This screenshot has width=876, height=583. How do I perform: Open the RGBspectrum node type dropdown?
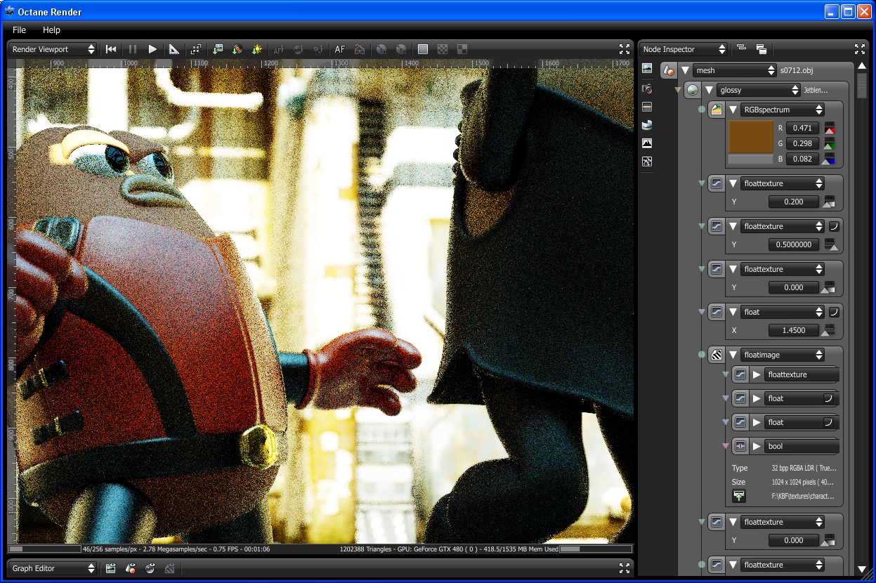click(x=783, y=110)
